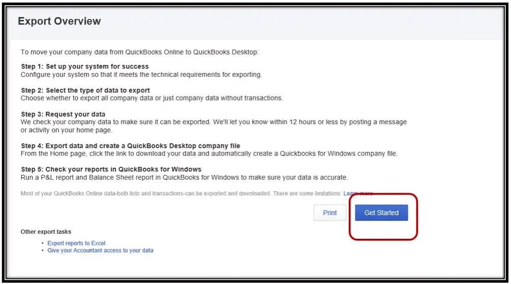Viewport: 511px width, 284px height.
Task: Select the Step 2 data type heading
Action: coord(85,90)
